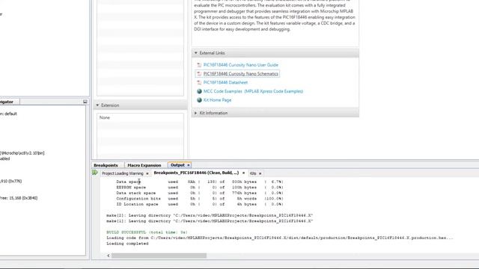Close the Project Loading Warning tab
This screenshot has height=269, width=479.
[147, 173]
